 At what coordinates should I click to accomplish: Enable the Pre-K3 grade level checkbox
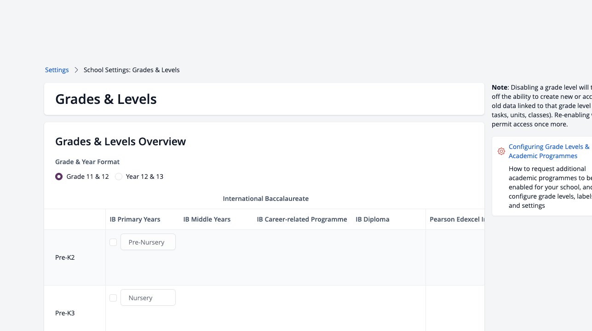(113, 298)
